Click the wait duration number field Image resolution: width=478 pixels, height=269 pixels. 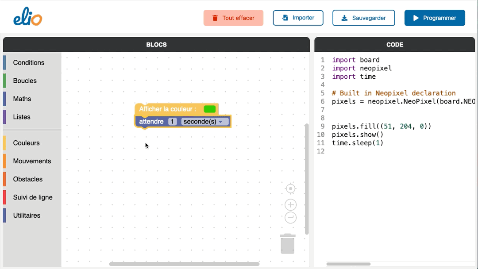point(173,122)
